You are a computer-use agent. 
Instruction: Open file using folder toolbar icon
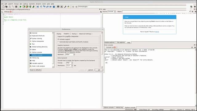[x=6, y=7]
